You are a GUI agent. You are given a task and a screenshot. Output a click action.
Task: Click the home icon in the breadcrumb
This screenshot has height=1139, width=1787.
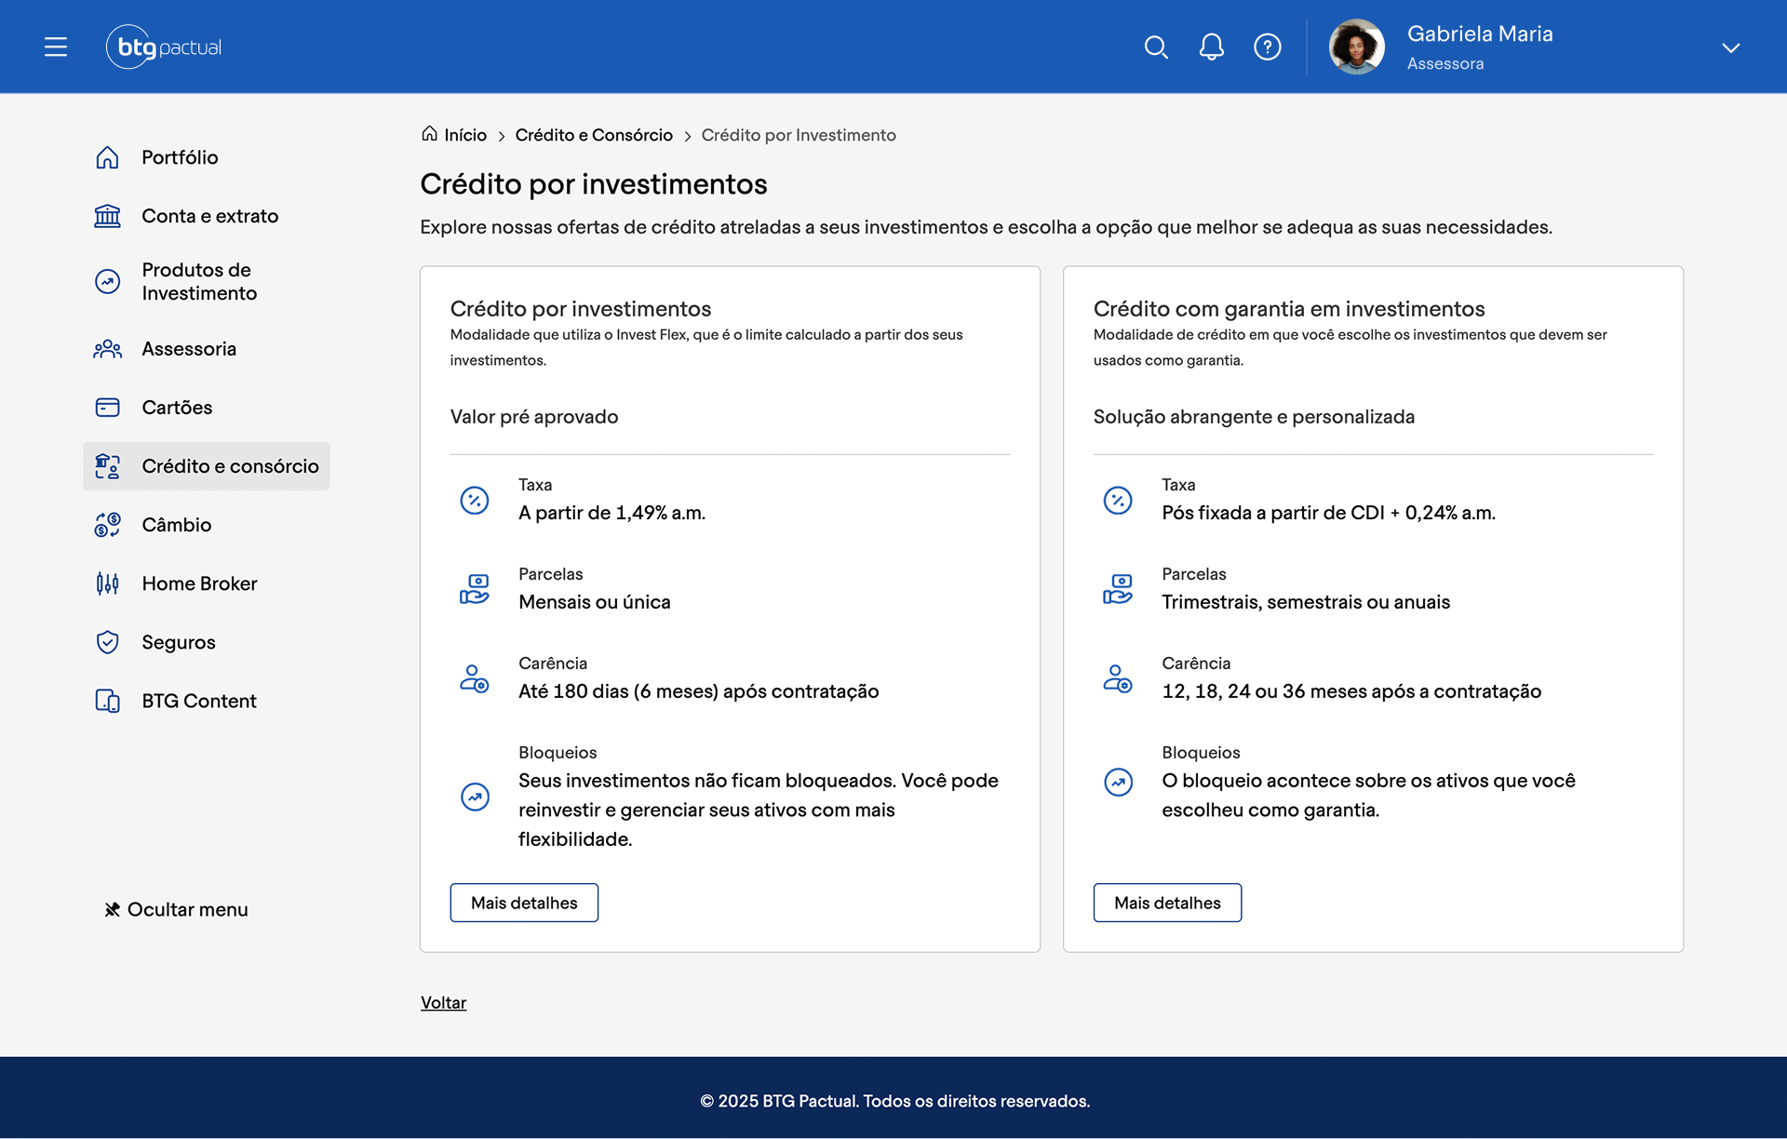[429, 134]
